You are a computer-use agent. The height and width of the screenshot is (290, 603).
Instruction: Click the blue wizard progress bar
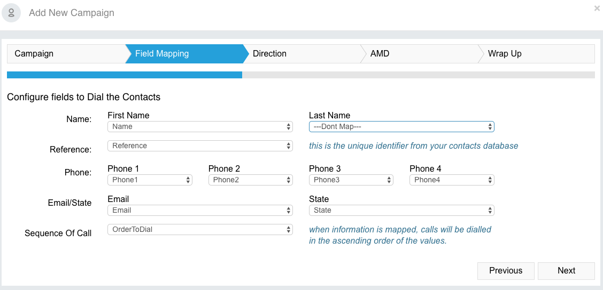pyautogui.click(x=125, y=75)
